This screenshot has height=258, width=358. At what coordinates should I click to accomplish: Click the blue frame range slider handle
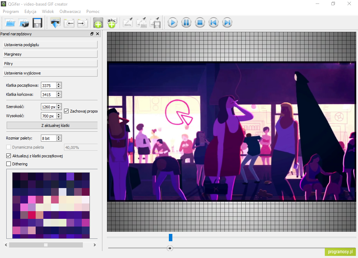click(171, 237)
